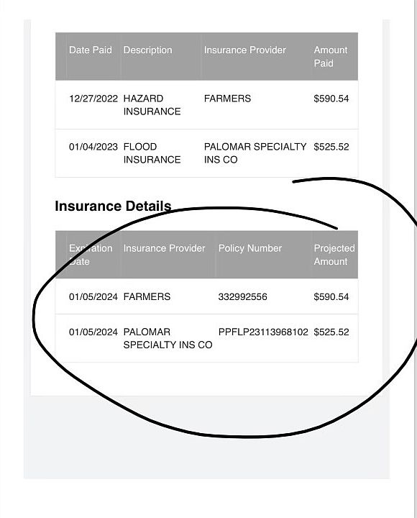This screenshot has width=417, height=518.
Task: Click the Insurance Details heading
Action: tap(113, 206)
